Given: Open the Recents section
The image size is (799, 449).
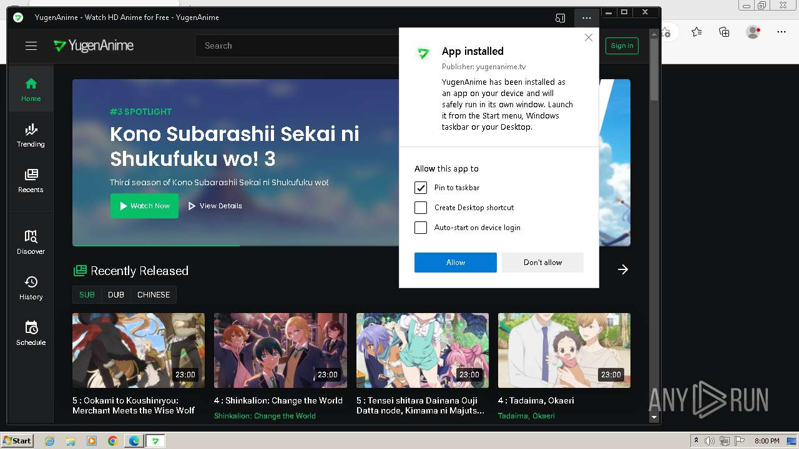Looking at the screenshot, I should [31, 181].
